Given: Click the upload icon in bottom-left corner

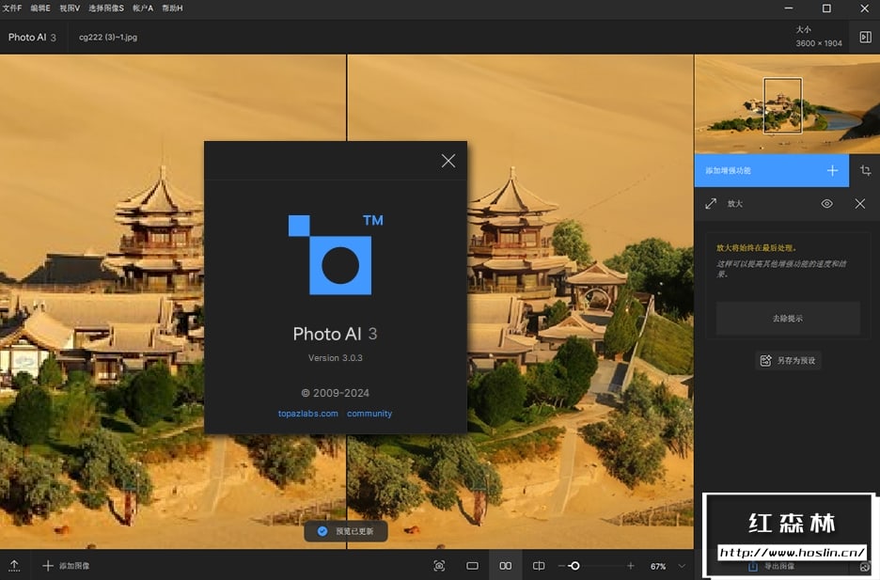Looking at the screenshot, I should 14,566.
